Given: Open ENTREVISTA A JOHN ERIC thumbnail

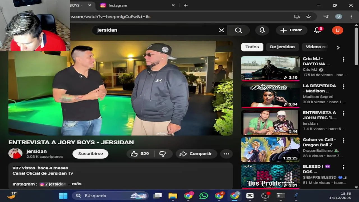Looking at the screenshot, I should (x=270, y=122).
